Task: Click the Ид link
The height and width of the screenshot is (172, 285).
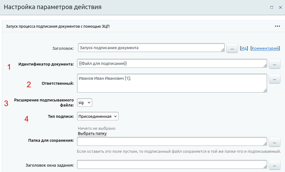Action: [x=244, y=49]
